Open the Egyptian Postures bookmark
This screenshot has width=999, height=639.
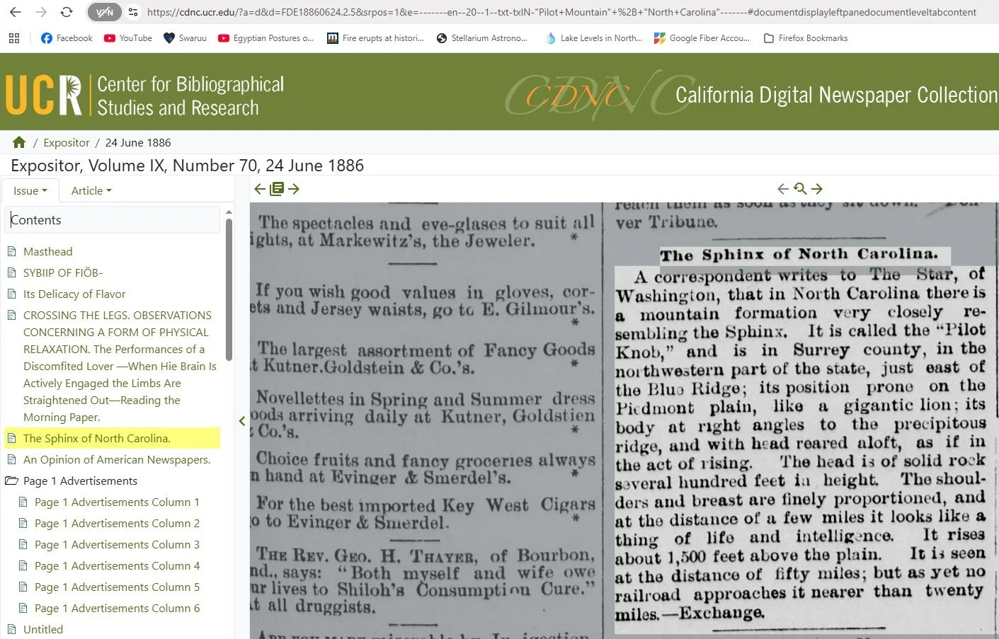pos(266,38)
